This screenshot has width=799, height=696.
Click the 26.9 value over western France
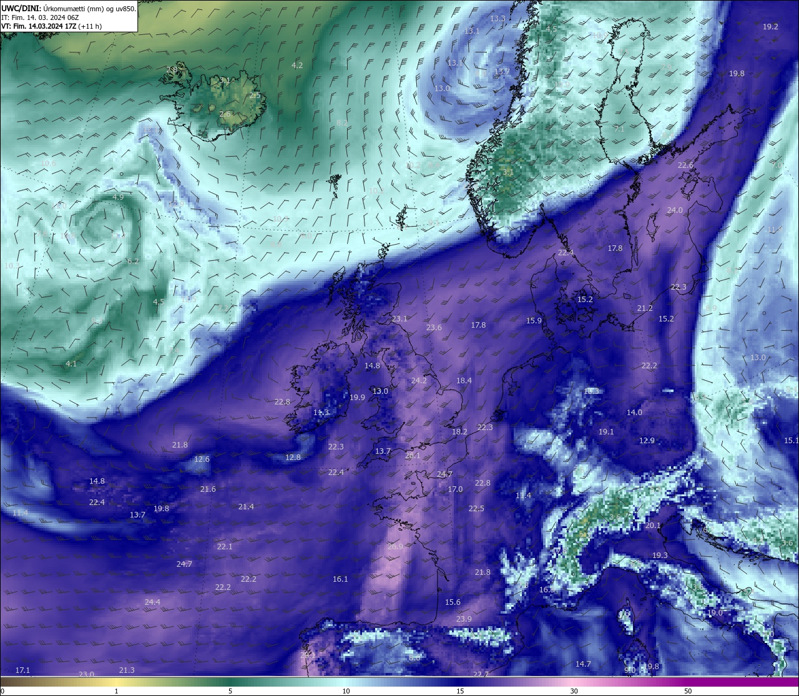(x=395, y=547)
